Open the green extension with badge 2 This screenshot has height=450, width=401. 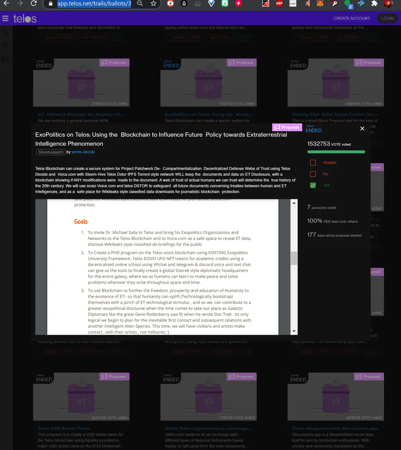[348, 4]
